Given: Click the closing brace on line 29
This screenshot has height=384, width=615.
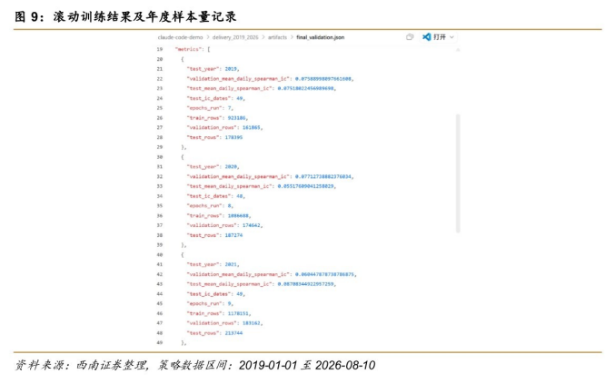Looking at the screenshot, I should point(184,147).
